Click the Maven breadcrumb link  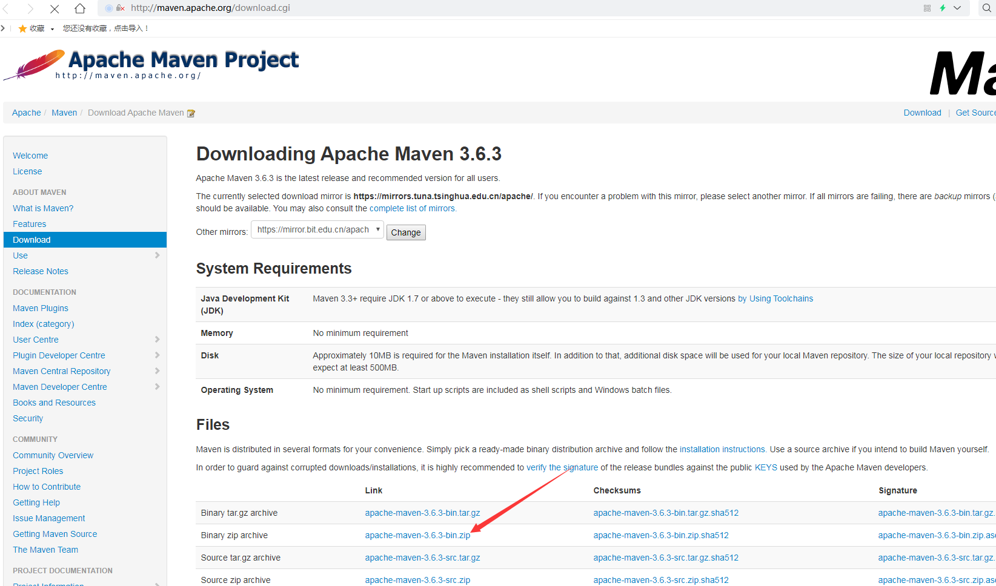(64, 113)
